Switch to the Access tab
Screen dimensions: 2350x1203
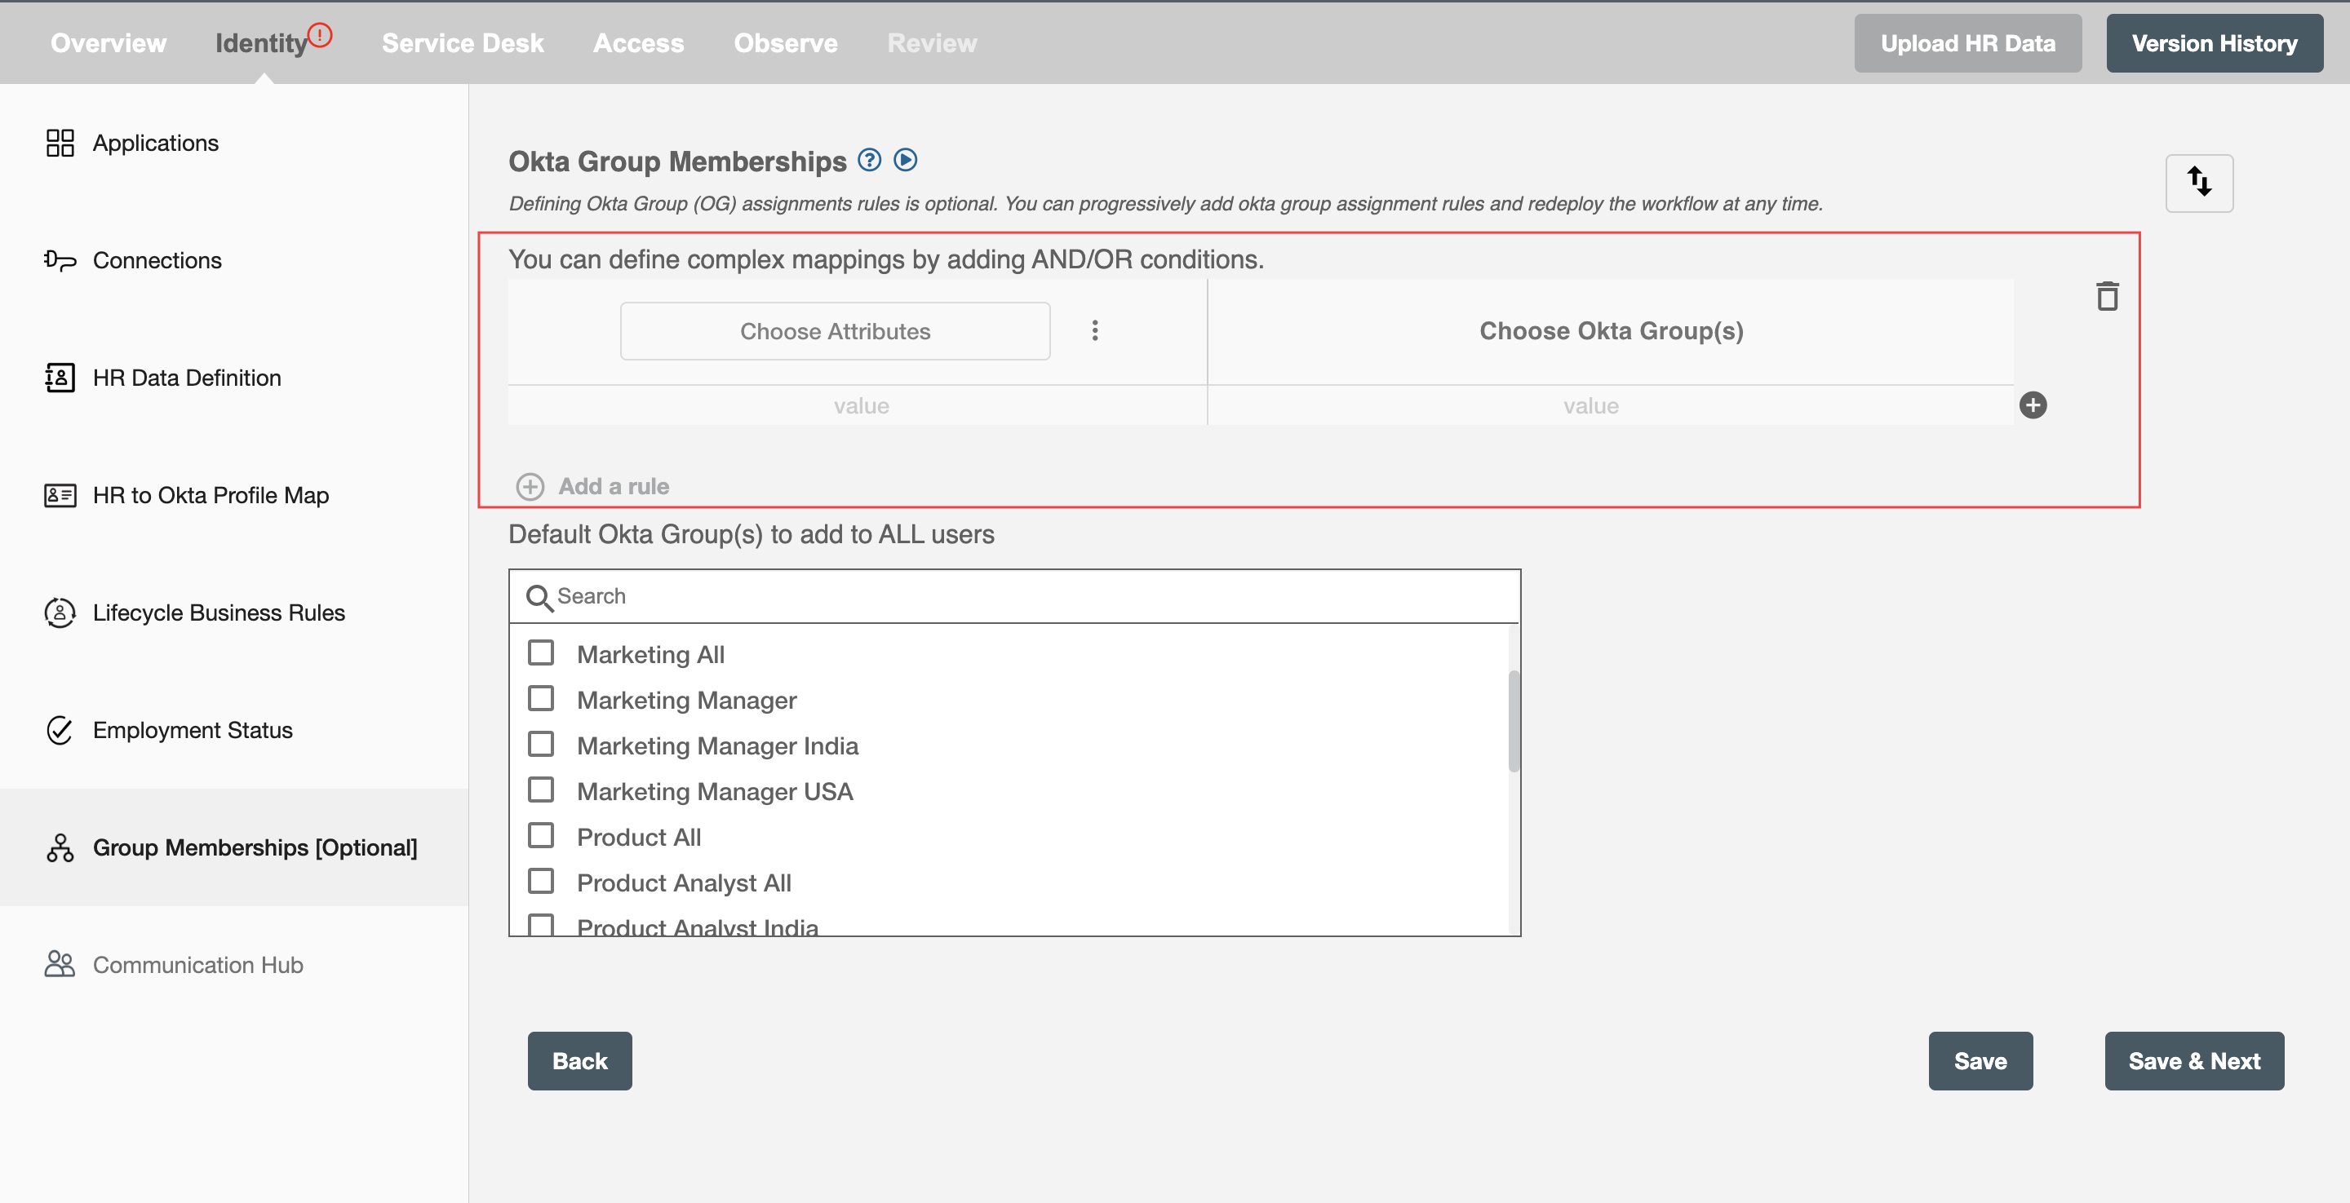[x=639, y=43]
